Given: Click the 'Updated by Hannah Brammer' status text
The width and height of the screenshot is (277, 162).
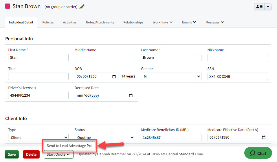Looking at the screenshot, I should [x=140, y=154].
